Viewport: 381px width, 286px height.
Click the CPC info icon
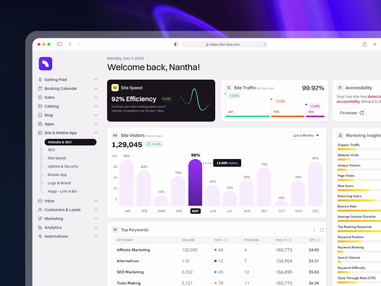click(318, 240)
